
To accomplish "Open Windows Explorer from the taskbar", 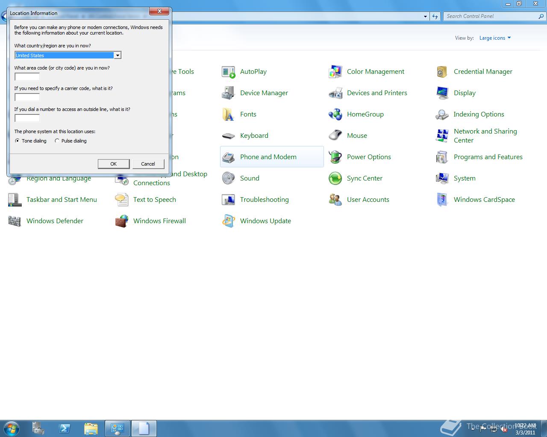I will click(91, 428).
